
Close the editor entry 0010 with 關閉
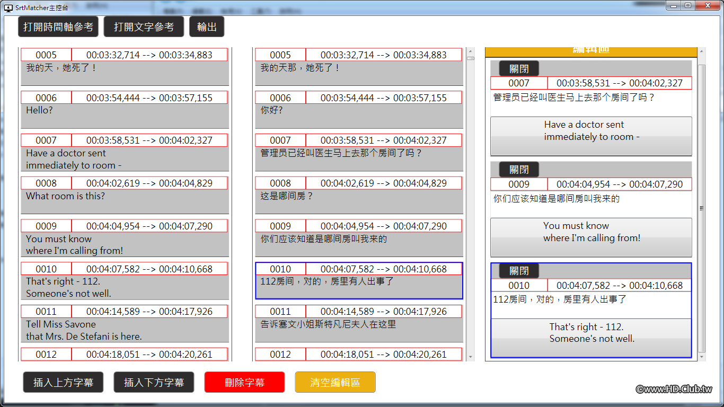click(519, 271)
